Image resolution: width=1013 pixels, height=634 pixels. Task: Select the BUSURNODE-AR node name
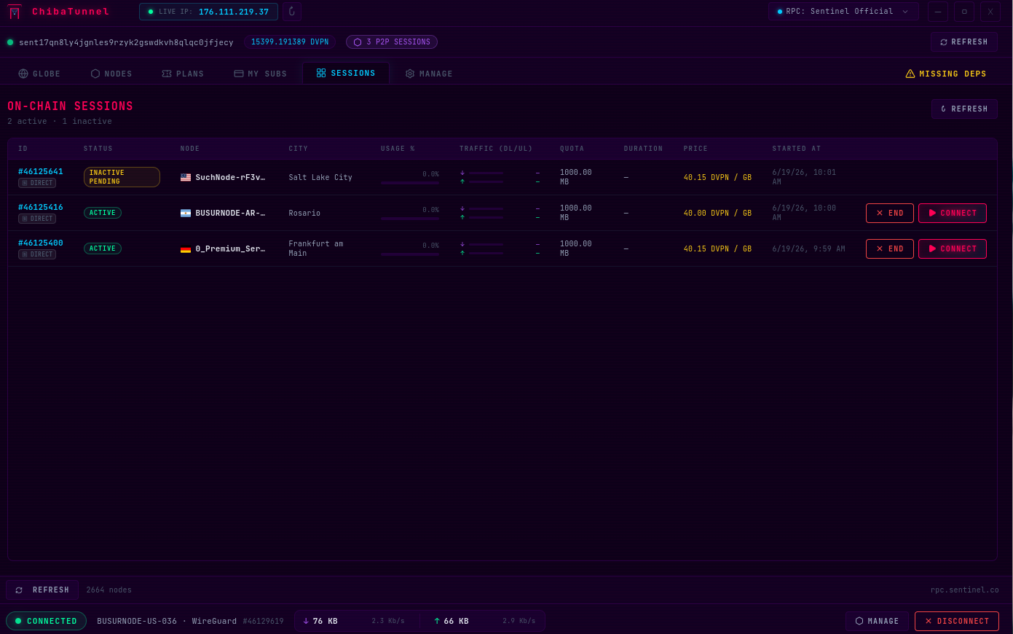point(230,213)
